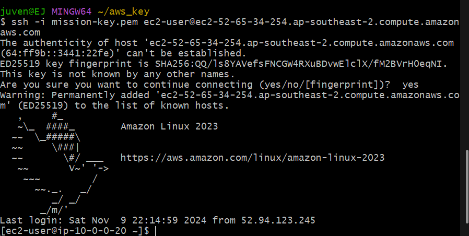Click the "Last login" timestamp line
This screenshot has height=236, width=469.
point(157,220)
